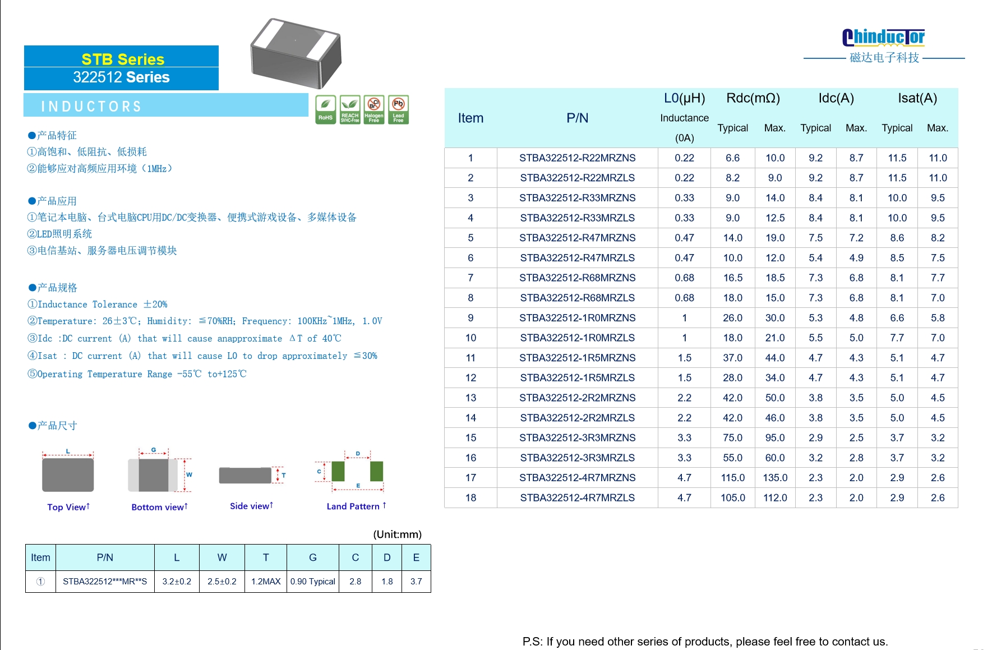Click the (Unit:mm) label
This screenshot has height=650, width=992.
point(398,534)
